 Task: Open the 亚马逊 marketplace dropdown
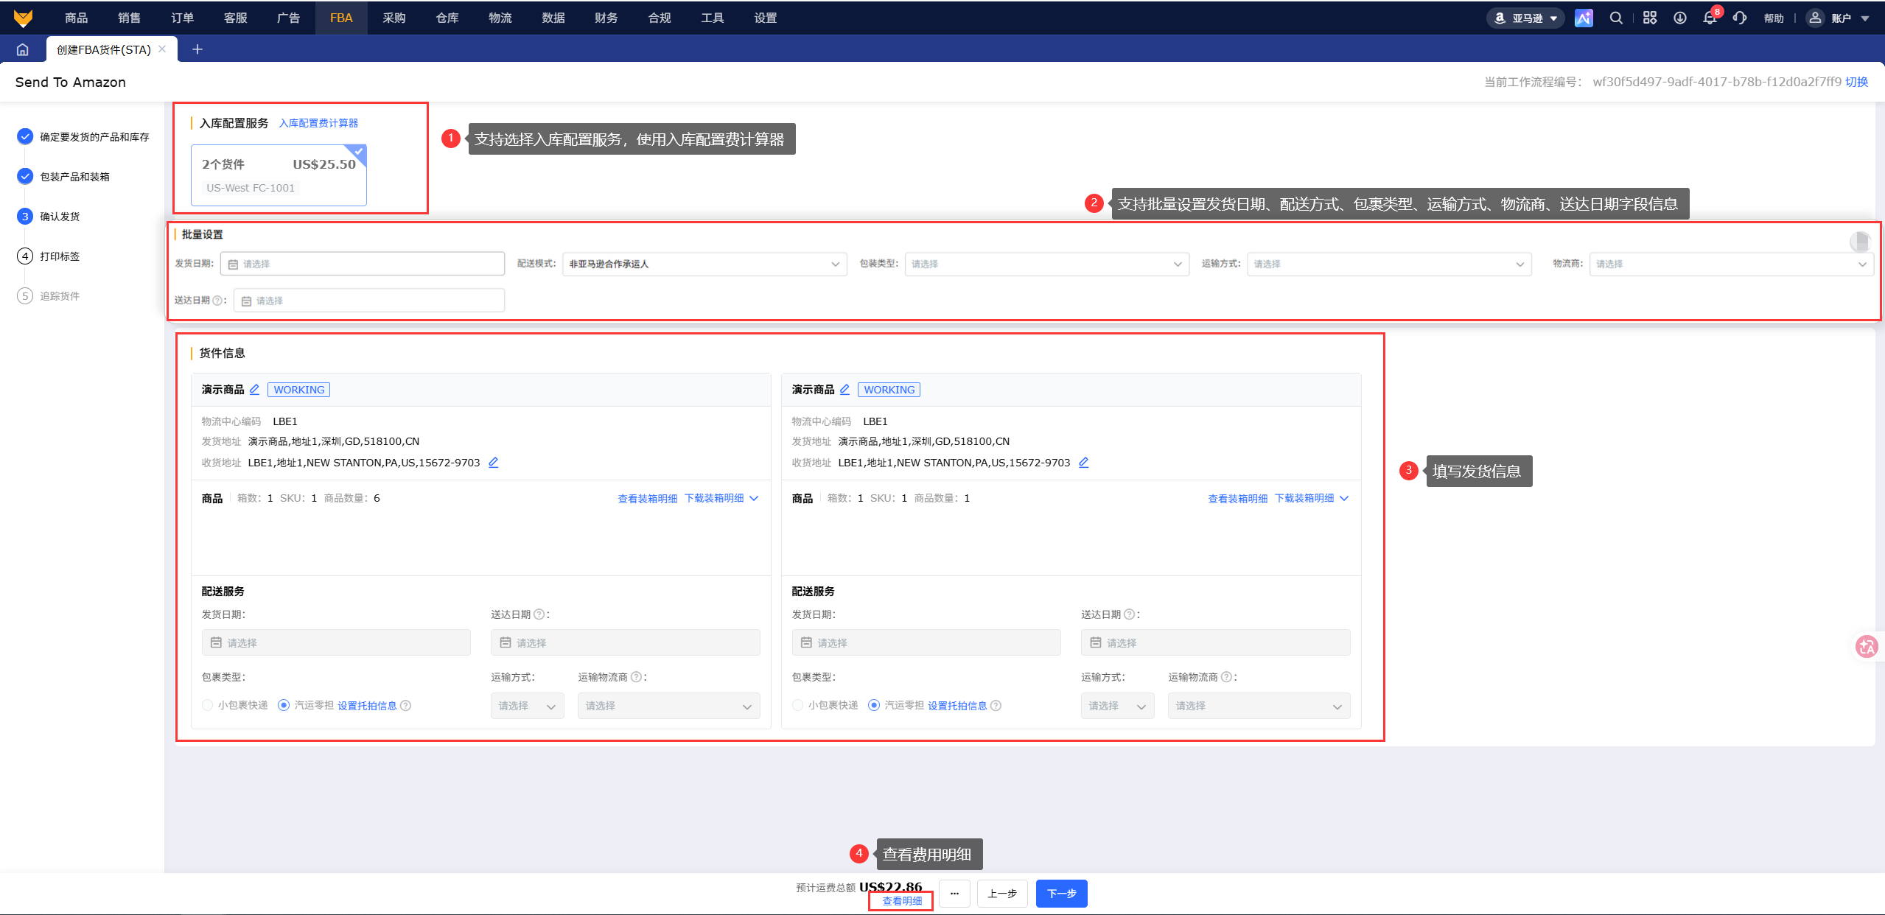point(1525,18)
